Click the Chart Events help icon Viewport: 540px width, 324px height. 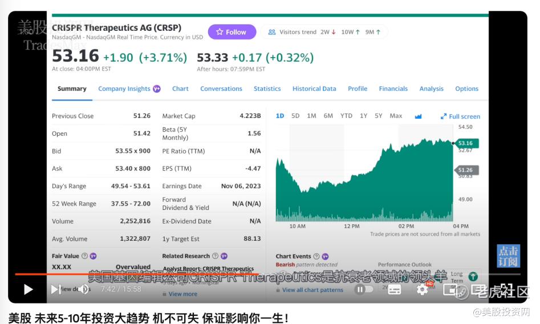click(x=316, y=256)
